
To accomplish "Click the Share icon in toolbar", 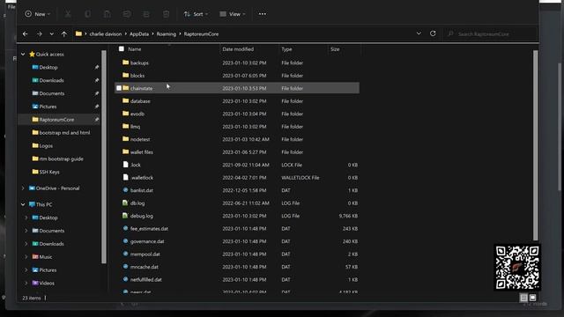I will [x=146, y=14].
